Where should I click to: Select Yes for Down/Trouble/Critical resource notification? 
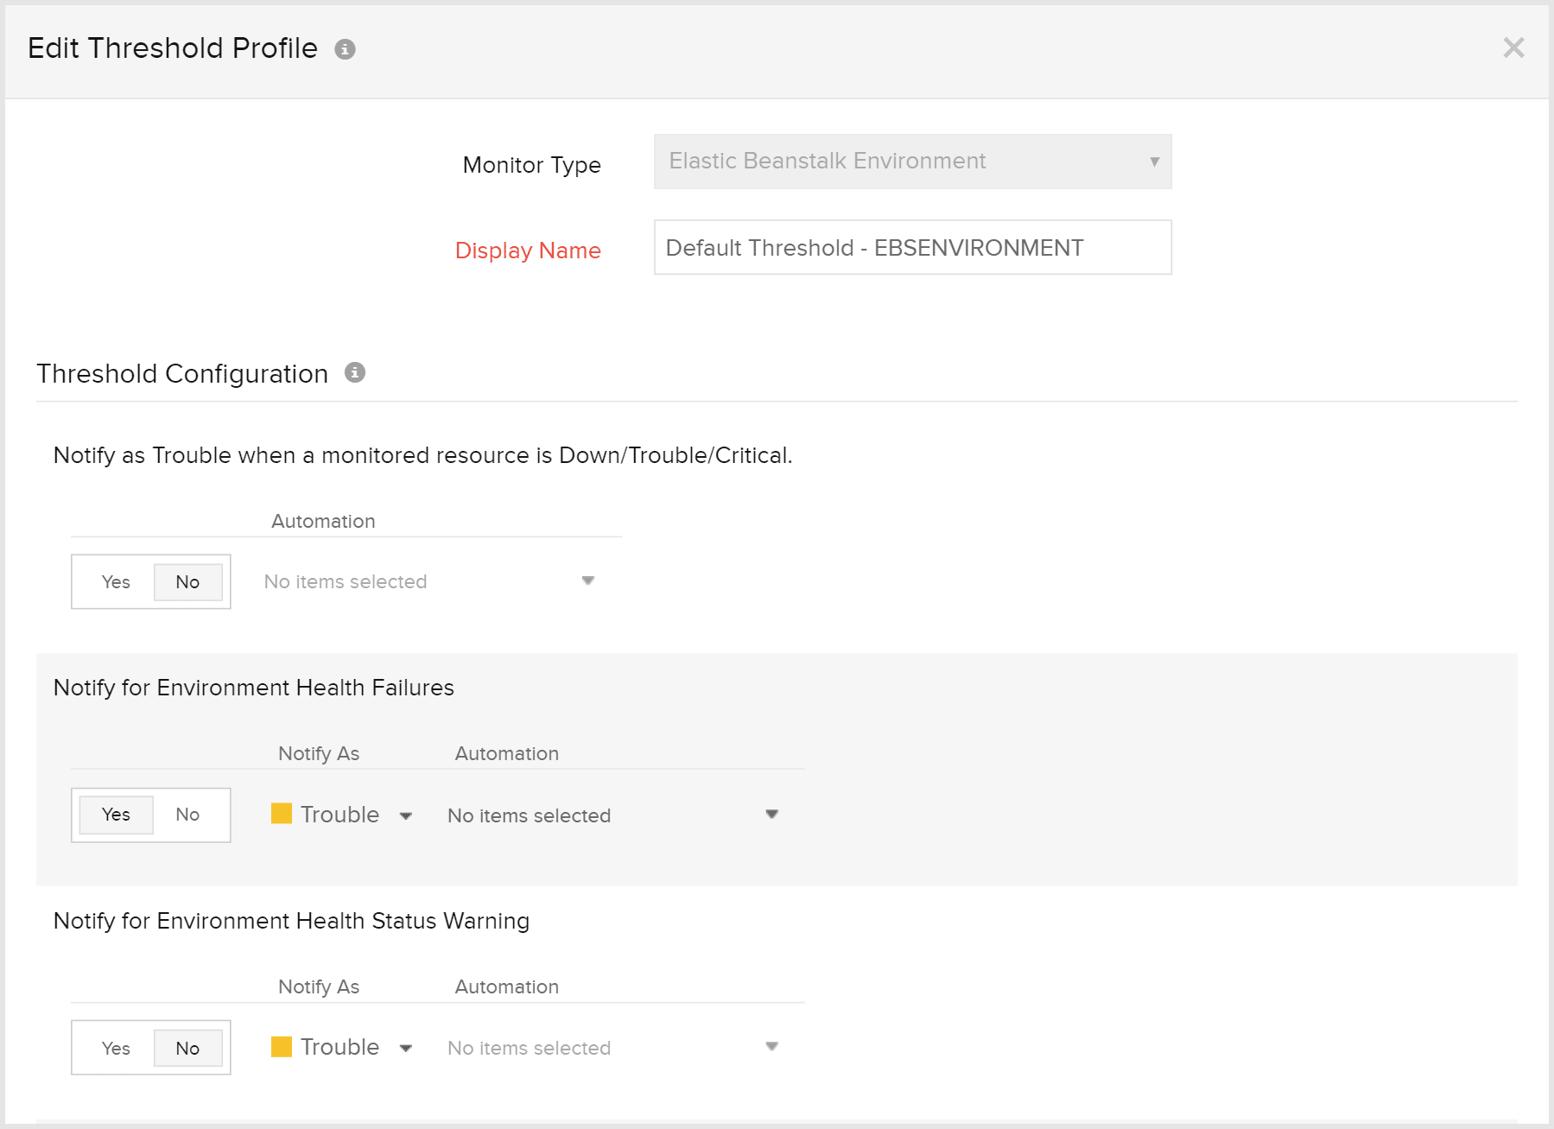click(116, 582)
